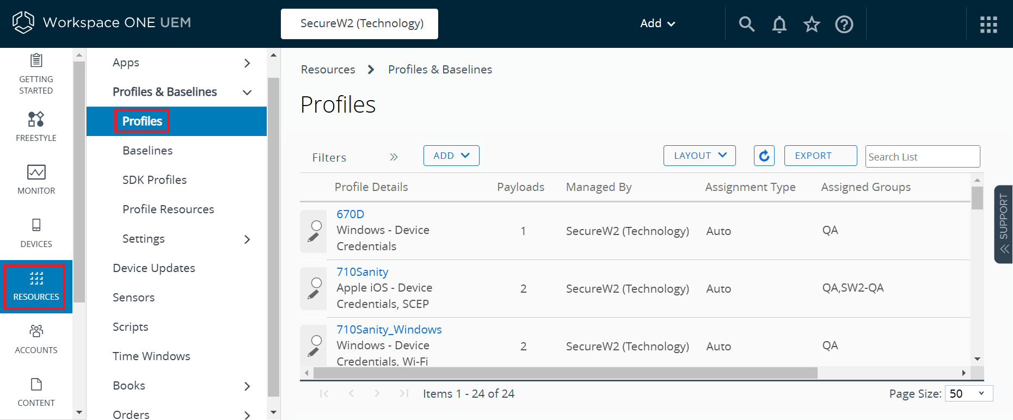Refresh the profiles list
This screenshot has width=1013, height=420.
[764, 156]
